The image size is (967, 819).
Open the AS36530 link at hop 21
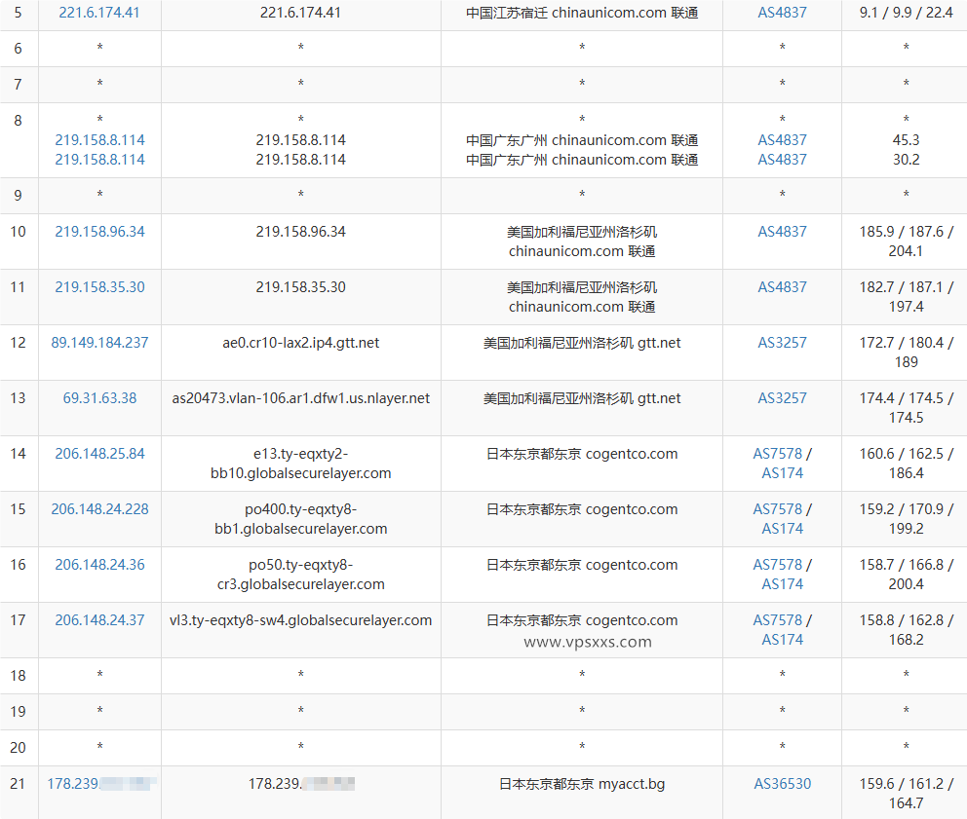(781, 783)
